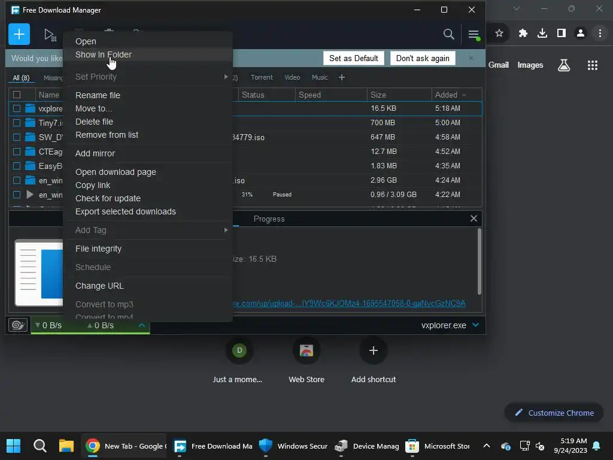The width and height of the screenshot is (613, 460).
Task: Click the notification bell in the tray
Action: click(x=596, y=446)
